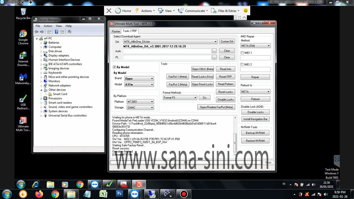Click the IMEI 1 number field
The height and width of the screenshot is (199, 354).
pyautogui.click(x=255, y=58)
